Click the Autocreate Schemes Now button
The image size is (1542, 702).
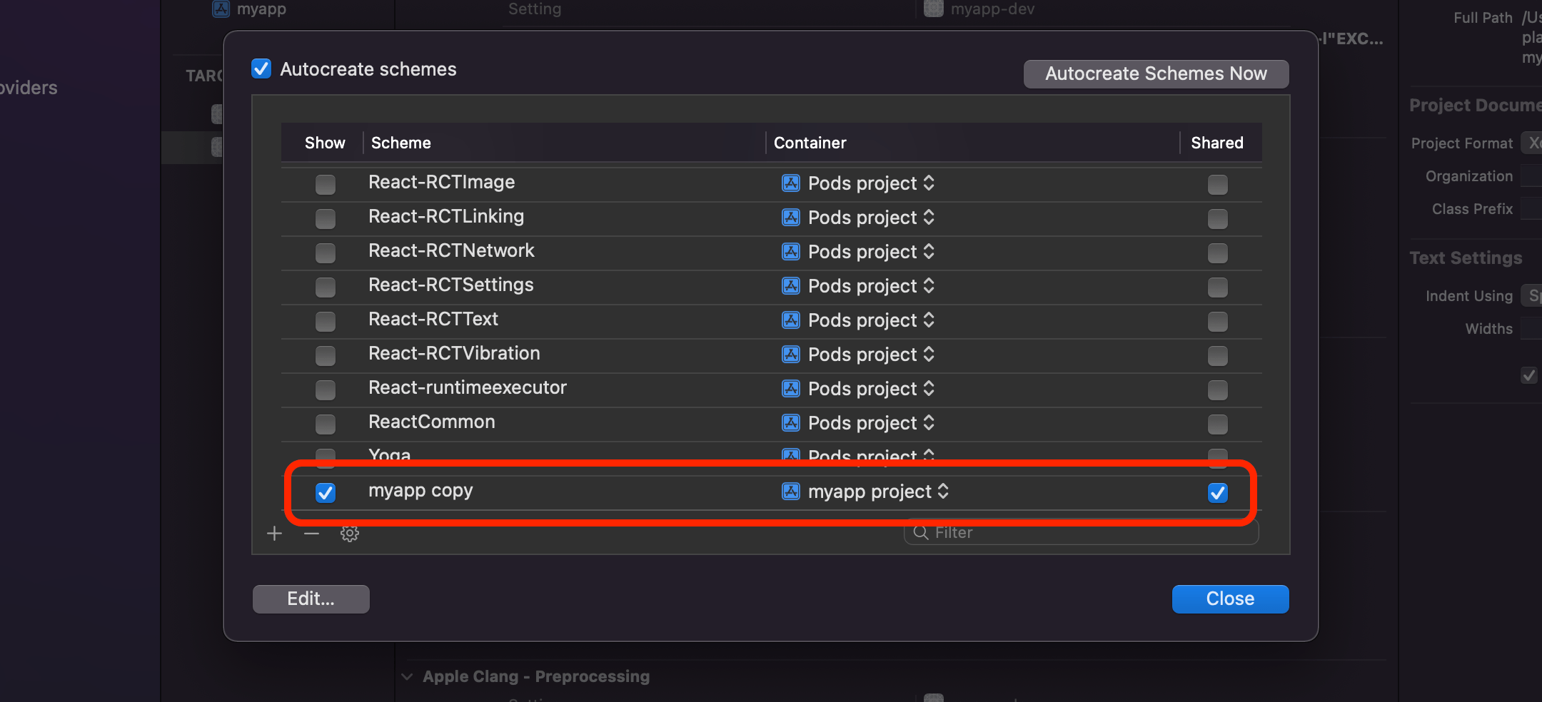pyautogui.click(x=1155, y=73)
